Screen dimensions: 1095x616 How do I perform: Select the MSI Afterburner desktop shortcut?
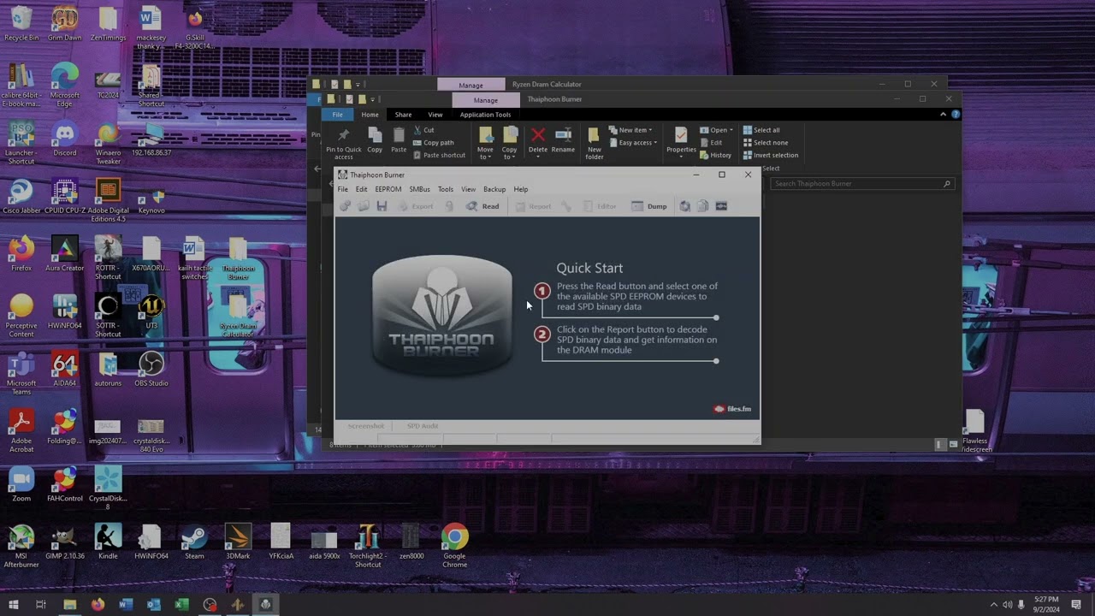21,546
